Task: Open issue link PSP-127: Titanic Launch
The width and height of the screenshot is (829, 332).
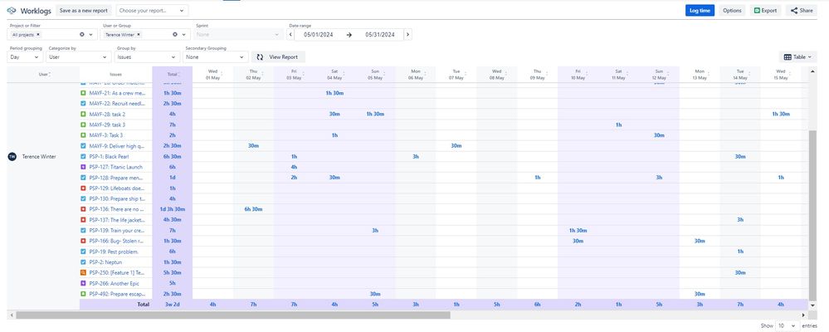Action: (x=116, y=167)
